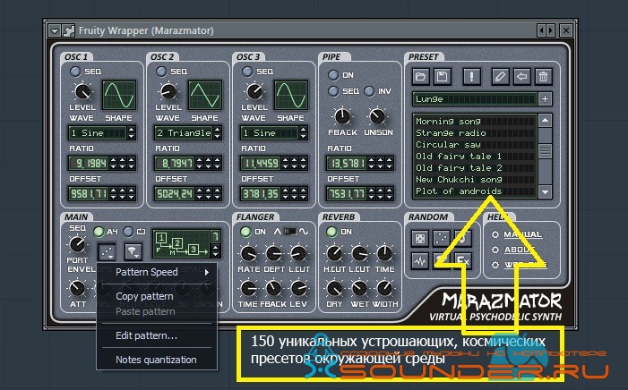
Task: Step the OSC 1 wave selector showing 1 Sine
Action: (x=131, y=132)
